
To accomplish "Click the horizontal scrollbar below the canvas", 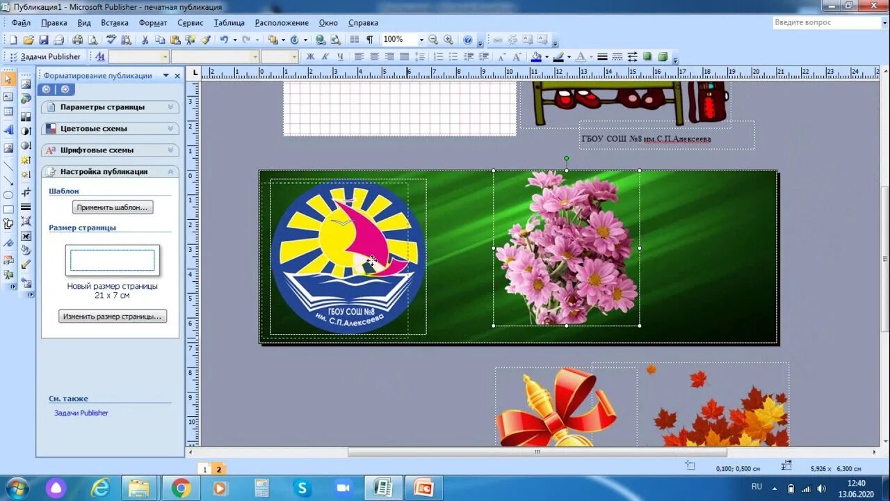I will pyautogui.click(x=537, y=452).
